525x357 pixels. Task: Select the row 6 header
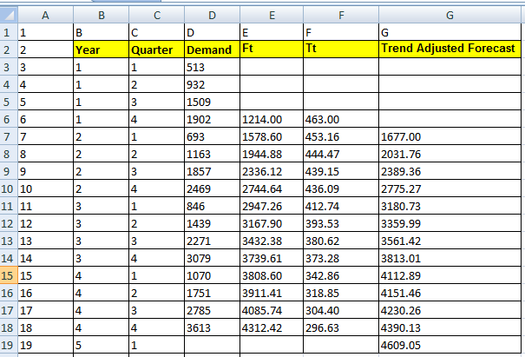pos(8,119)
